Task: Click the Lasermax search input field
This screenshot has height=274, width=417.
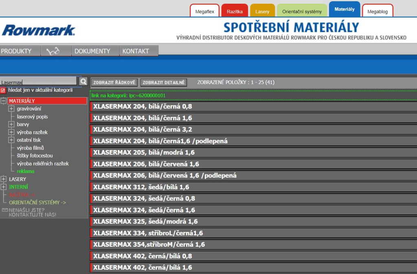Action: click(38, 82)
